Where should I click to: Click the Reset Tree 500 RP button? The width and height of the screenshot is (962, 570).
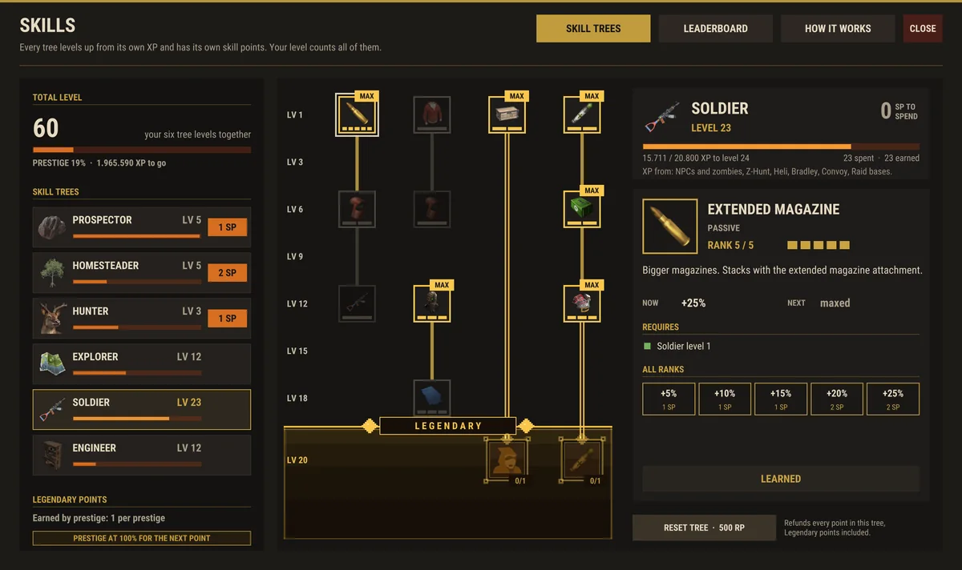coord(704,528)
